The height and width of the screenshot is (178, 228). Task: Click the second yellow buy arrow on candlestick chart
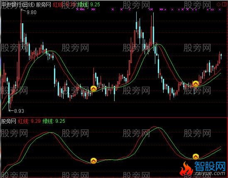pos(196,84)
